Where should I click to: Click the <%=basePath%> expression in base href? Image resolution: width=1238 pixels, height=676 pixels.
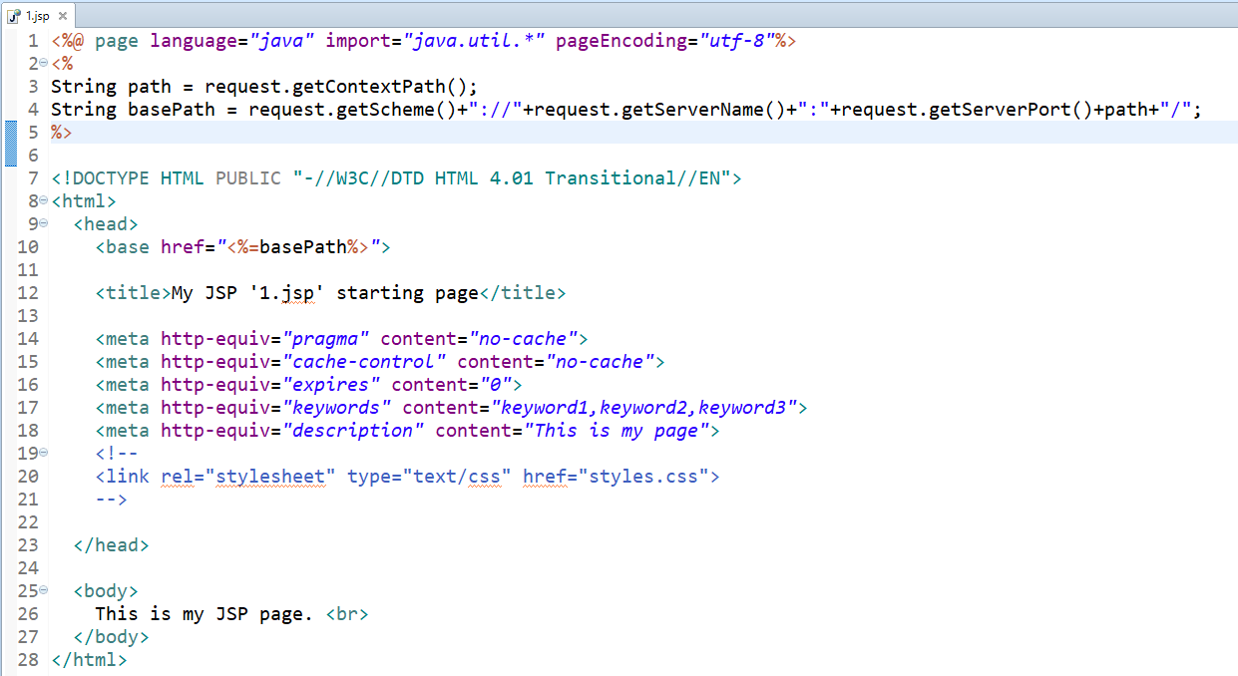pyautogui.click(x=297, y=247)
